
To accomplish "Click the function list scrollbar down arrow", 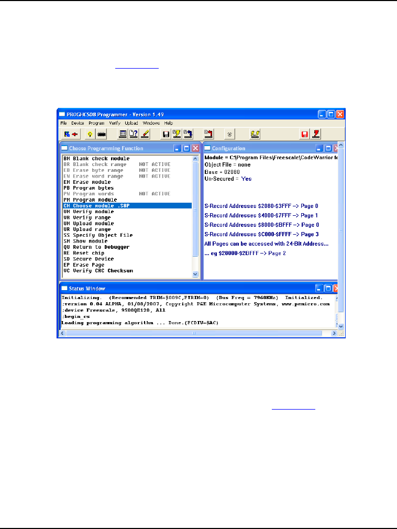I will pos(195,274).
